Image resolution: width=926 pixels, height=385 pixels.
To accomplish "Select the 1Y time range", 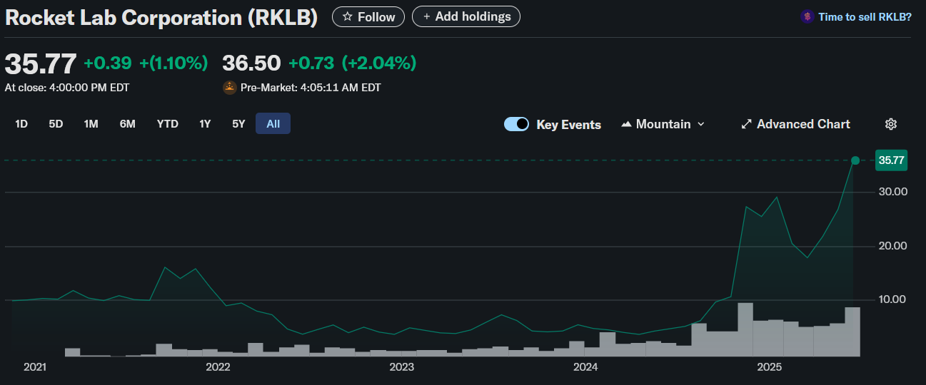I will [x=205, y=124].
